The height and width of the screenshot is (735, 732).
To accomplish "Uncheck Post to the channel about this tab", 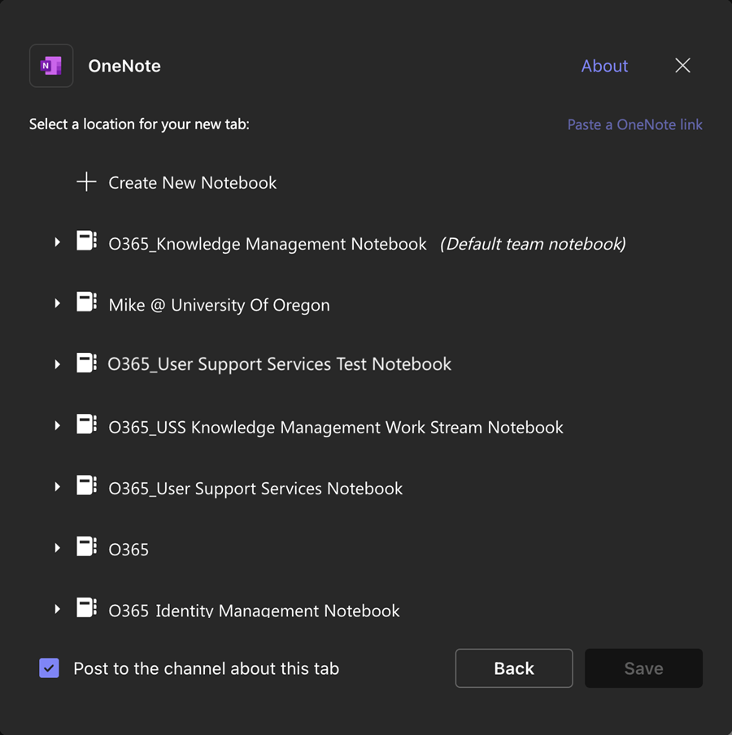I will [x=50, y=668].
